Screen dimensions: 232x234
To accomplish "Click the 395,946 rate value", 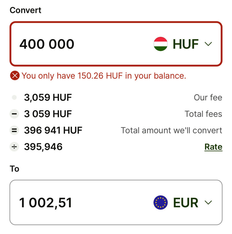I will [43, 147].
